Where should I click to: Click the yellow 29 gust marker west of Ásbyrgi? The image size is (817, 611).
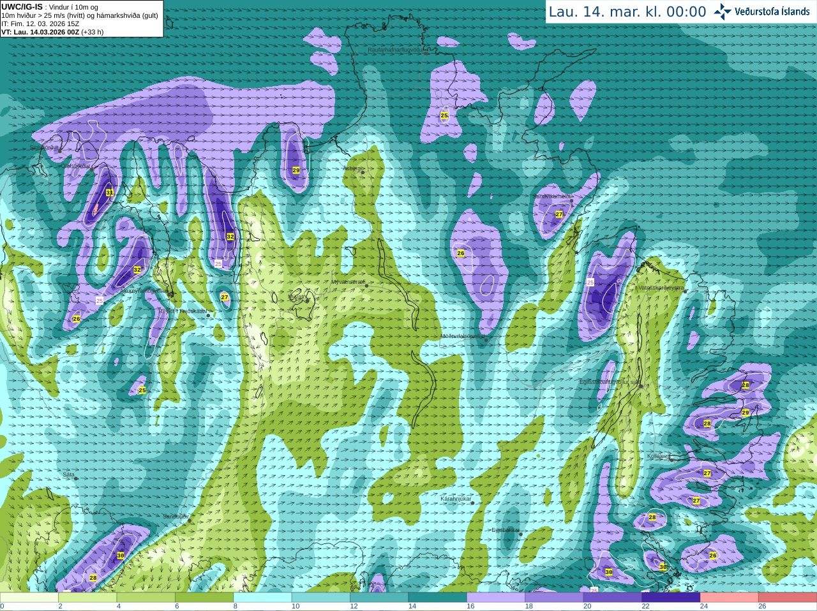[296, 170]
